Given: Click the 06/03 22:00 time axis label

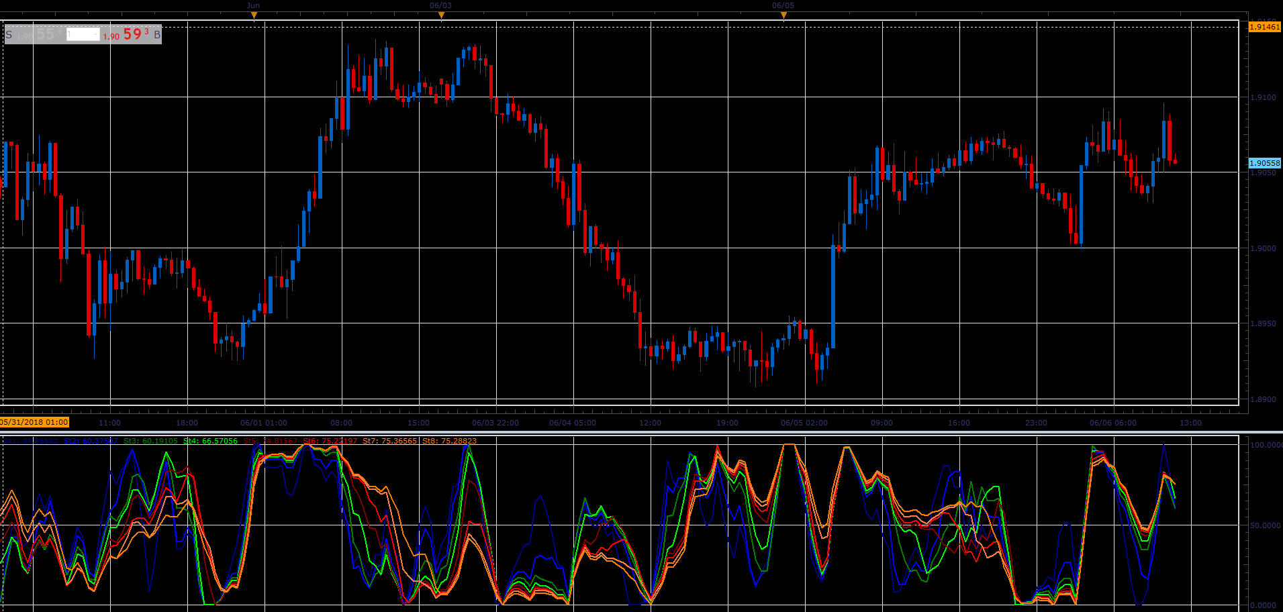Looking at the screenshot, I should tap(495, 423).
